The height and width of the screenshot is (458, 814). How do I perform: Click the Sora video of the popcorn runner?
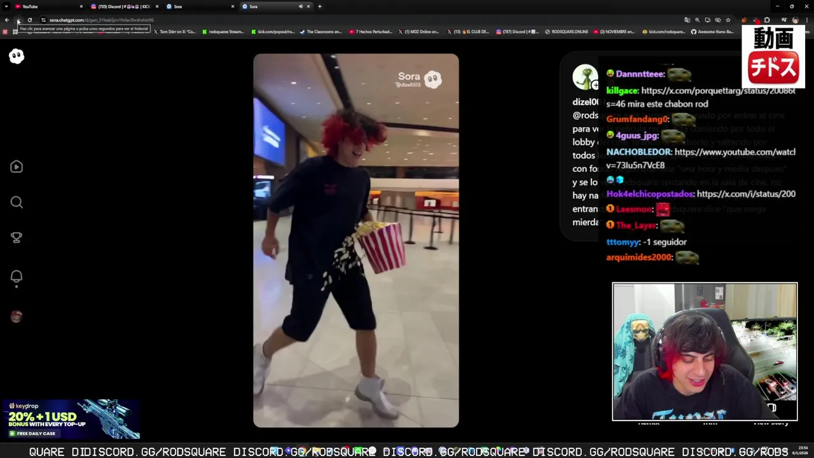[356, 240]
